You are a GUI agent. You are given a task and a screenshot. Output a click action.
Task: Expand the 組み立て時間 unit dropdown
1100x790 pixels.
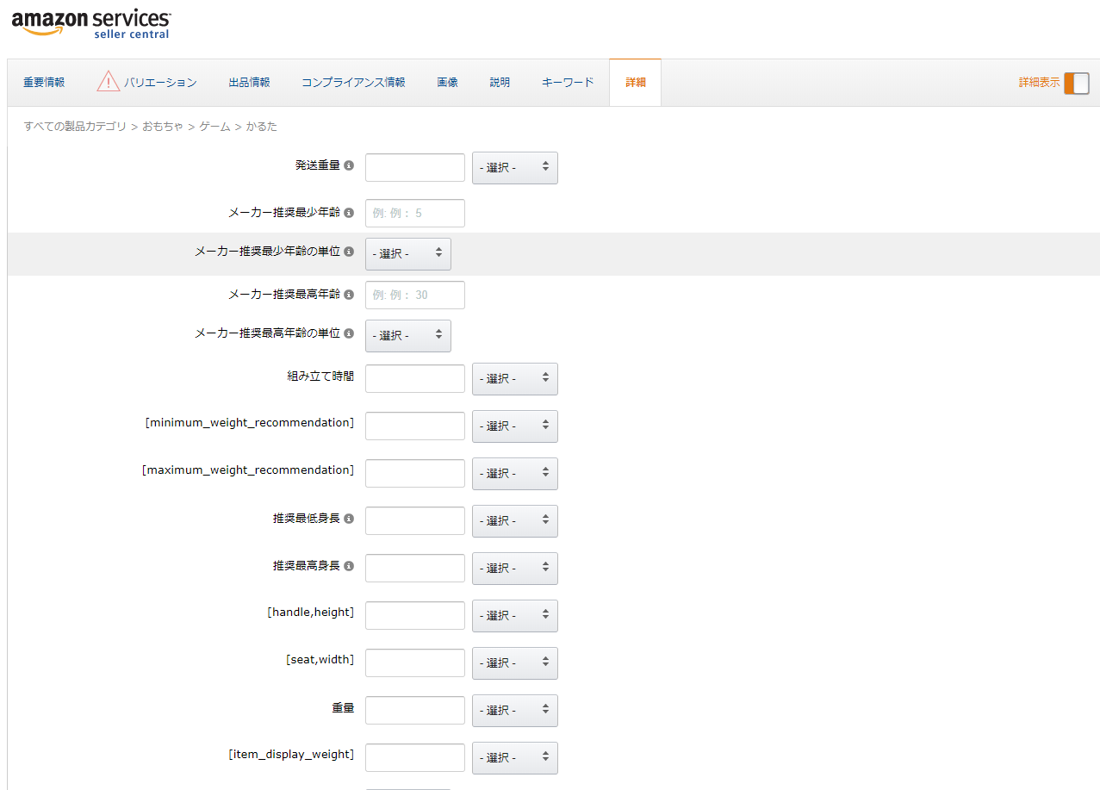tap(514, 379)
